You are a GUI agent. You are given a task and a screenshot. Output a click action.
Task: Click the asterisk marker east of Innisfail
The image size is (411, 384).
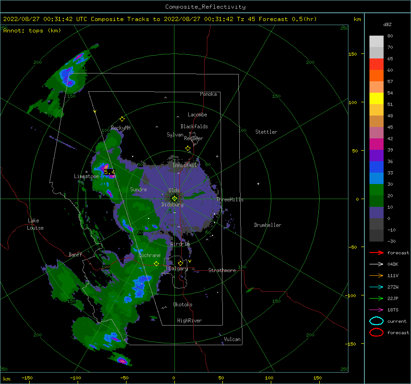point(217,157)
